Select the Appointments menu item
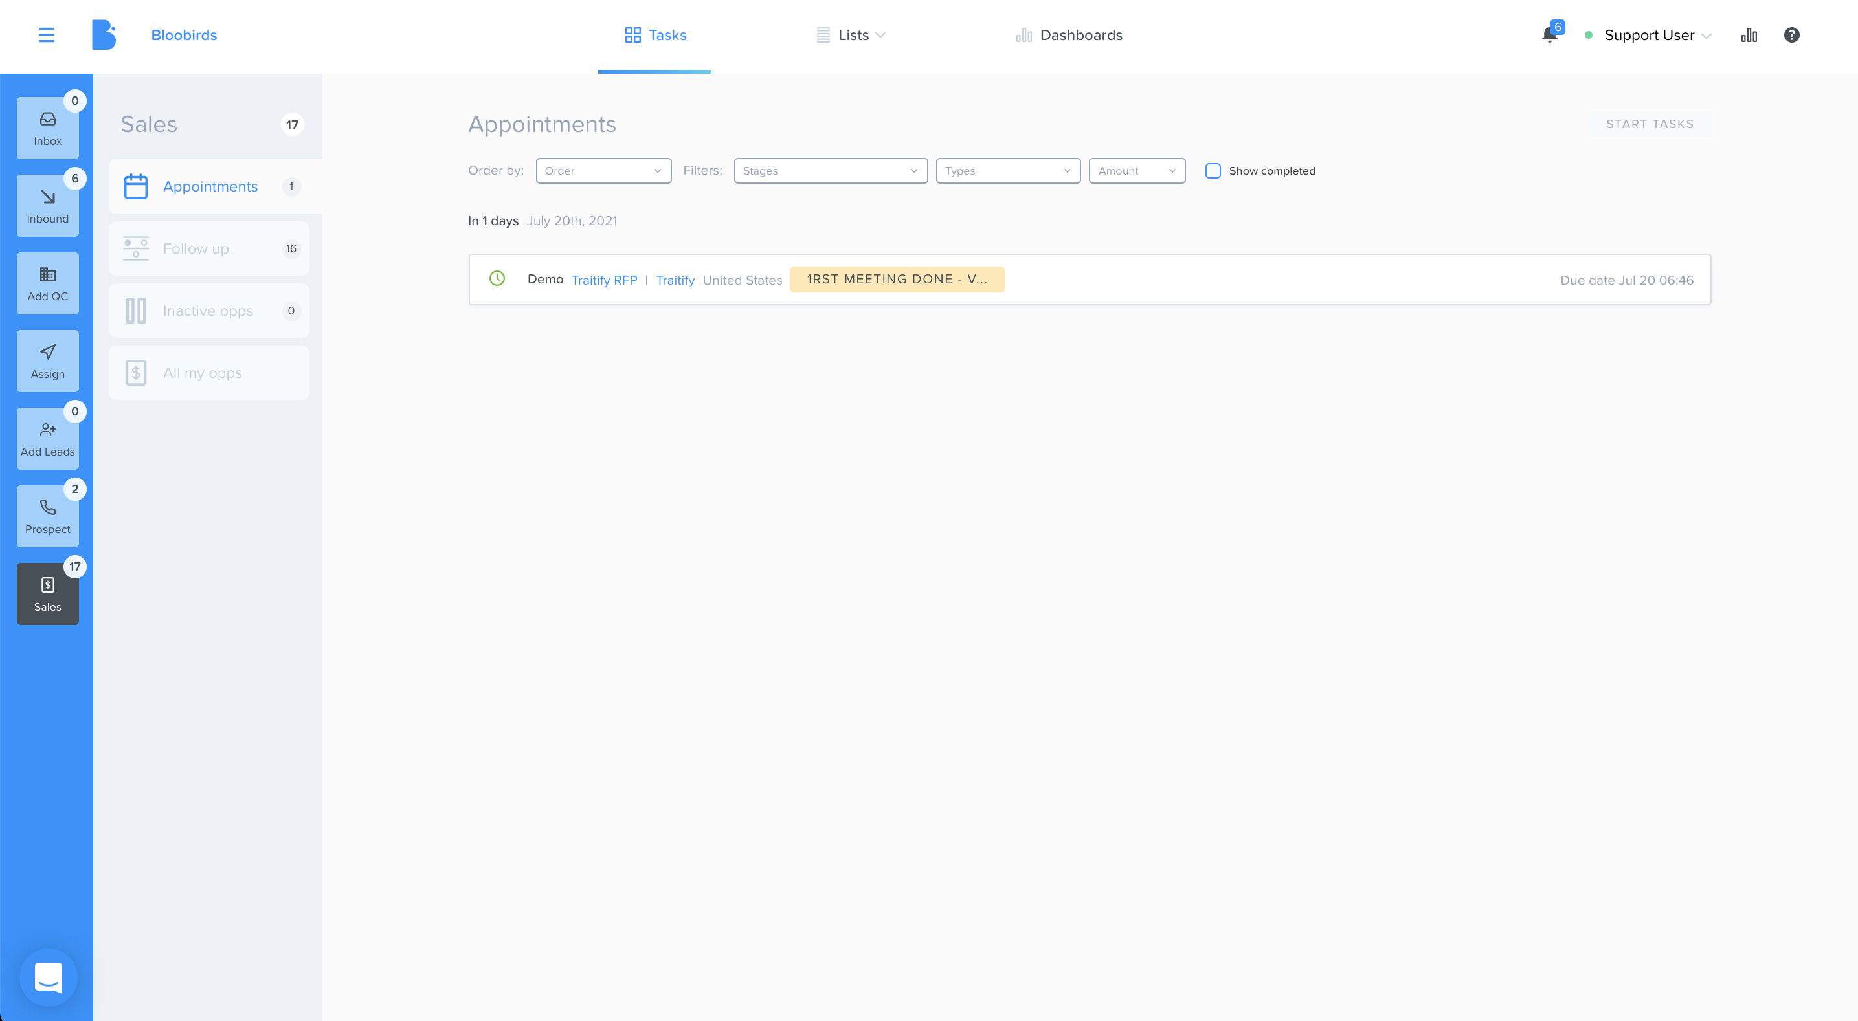 pos(215,187)
